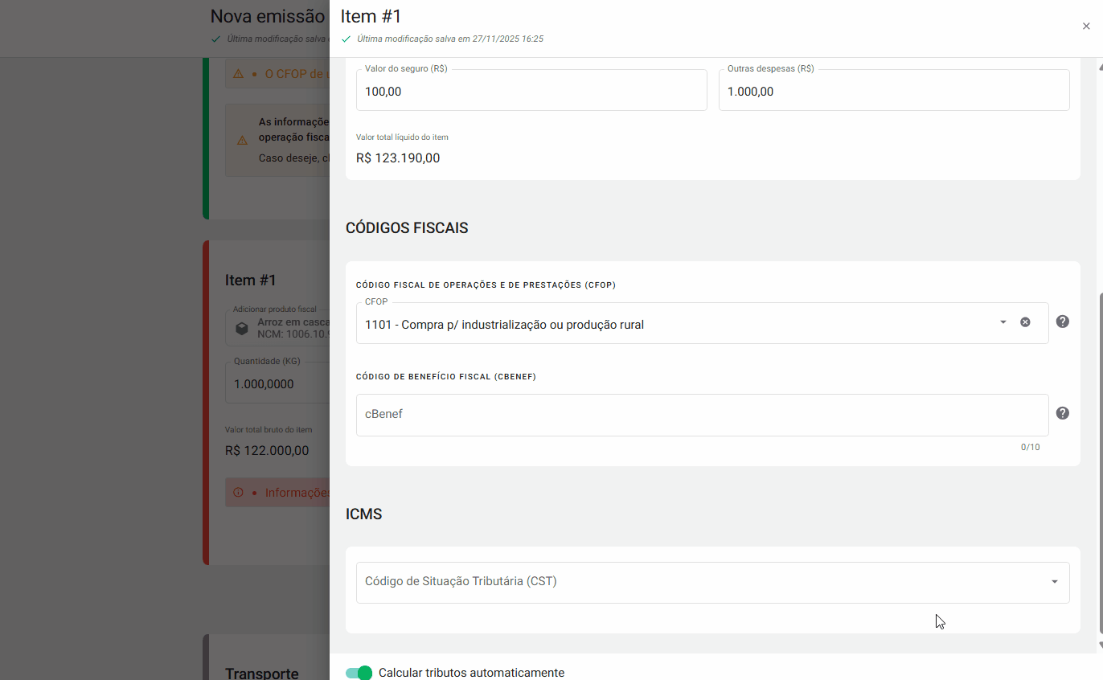Click the saved checkmark in Item #1 header
1103x680 pixels.
pyautogui.click(x=346, y=39)
